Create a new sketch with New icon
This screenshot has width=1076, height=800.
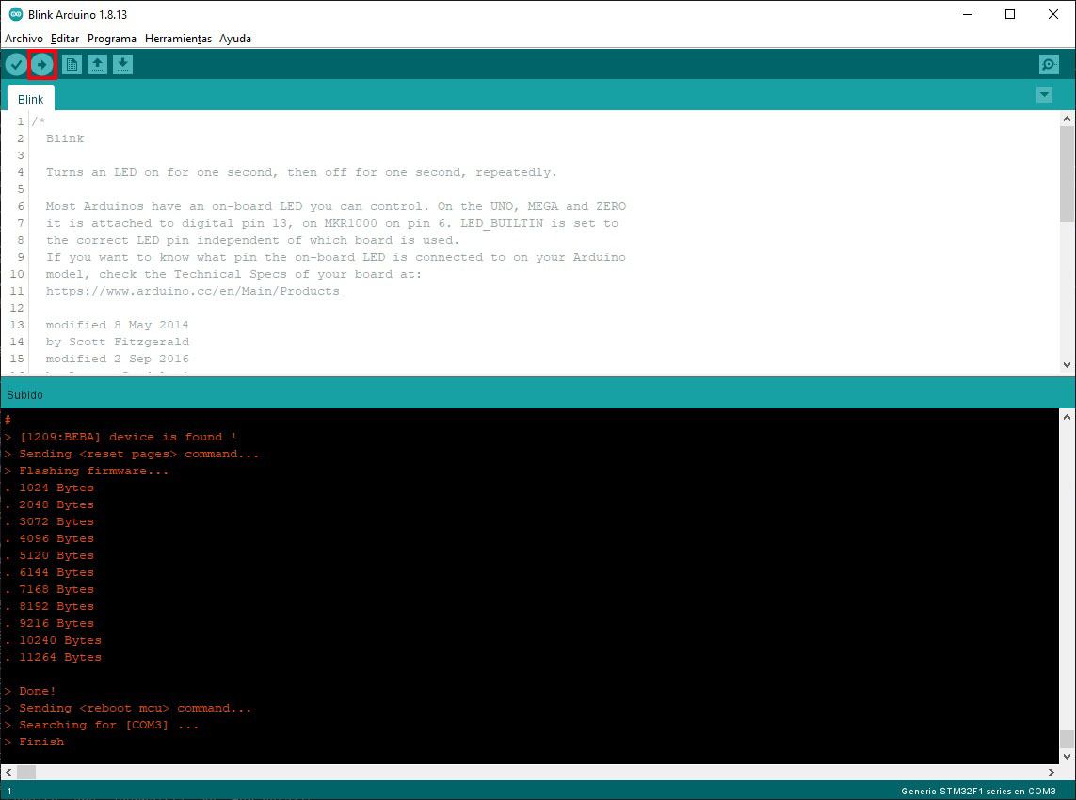click(x=72, y=65)
